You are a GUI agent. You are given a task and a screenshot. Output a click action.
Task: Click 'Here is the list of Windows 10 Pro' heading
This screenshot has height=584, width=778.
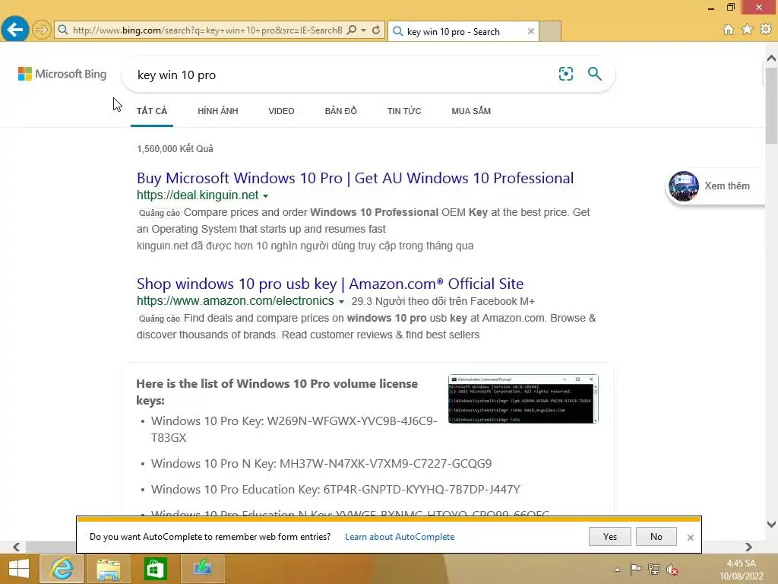click(x=277, y=392)
